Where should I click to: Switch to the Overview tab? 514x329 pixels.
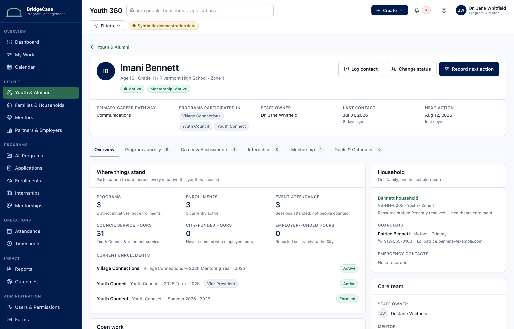tap(104, 150)
